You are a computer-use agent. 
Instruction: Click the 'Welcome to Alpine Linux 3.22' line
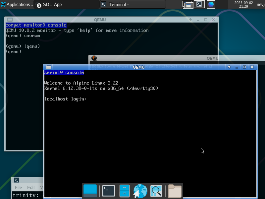(81, 83)
